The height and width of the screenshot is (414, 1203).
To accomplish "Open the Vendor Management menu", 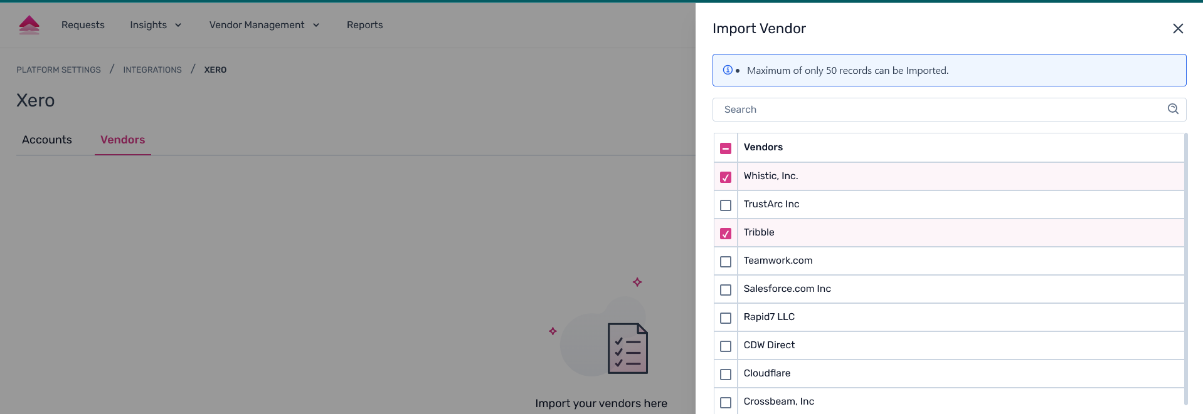I will coord(264,25).
